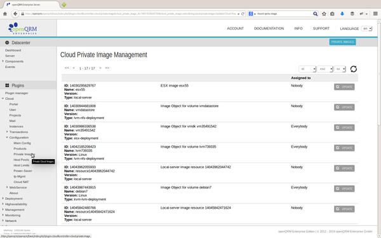Click the Update button for the esx55 image
This screenshot has height=238, width=381.
(344, 87)
